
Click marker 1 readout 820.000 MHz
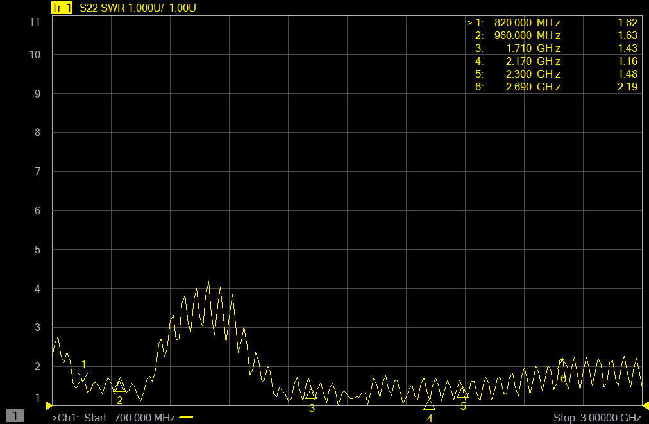[527, 23]
